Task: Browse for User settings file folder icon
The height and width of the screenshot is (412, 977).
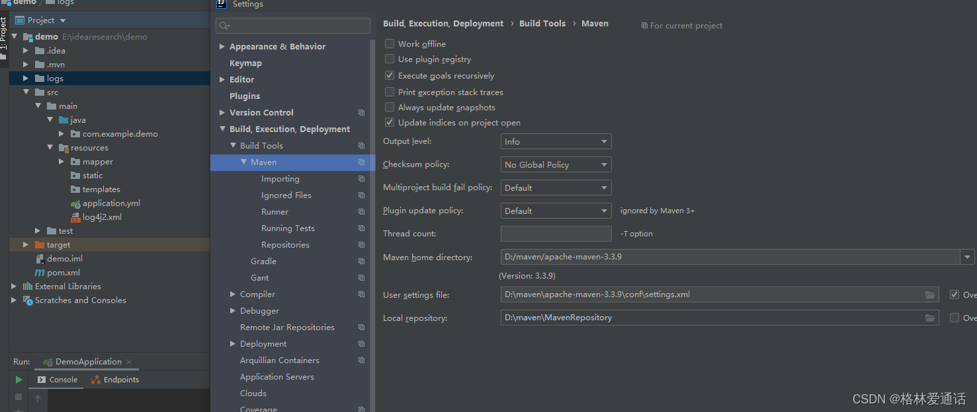Action: pos(931,294)
